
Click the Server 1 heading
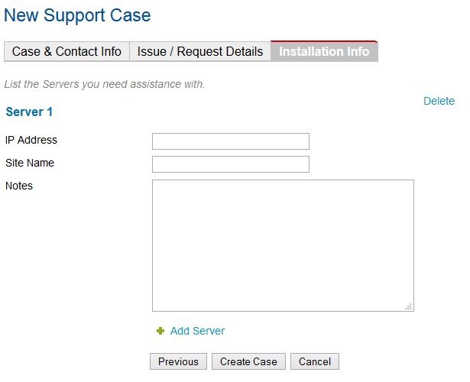29,112
